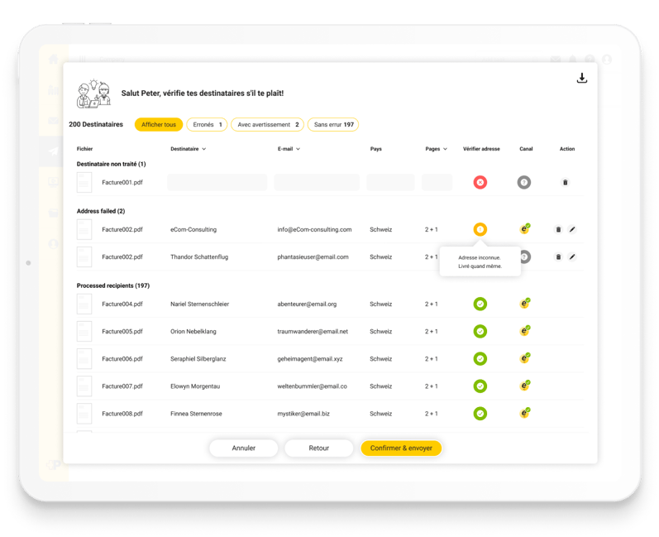Image resolution: width=659 pixels, height=537 pixels.
Task: Show only Erronés recipients
Action: click(x=207, y=125)
